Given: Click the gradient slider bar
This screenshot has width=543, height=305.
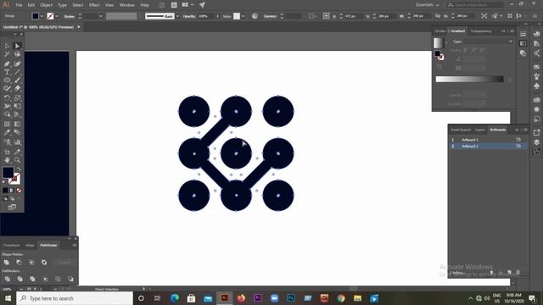Looking at the screenshot, I should point(469,79).
